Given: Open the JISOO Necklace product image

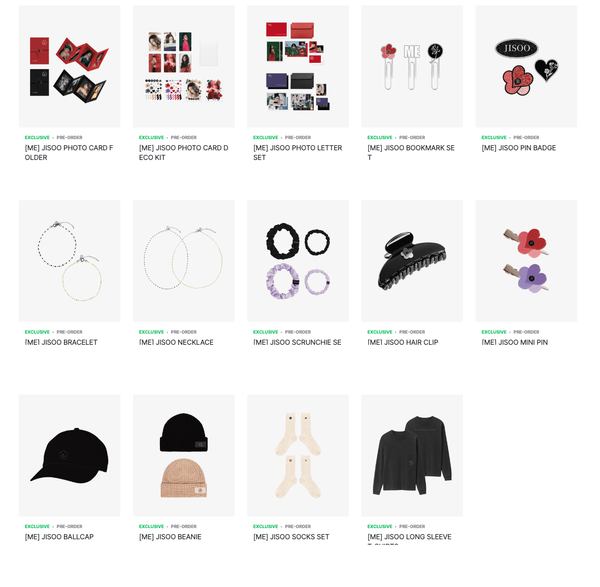Looking at the screenshot, I should click(184, 261).
